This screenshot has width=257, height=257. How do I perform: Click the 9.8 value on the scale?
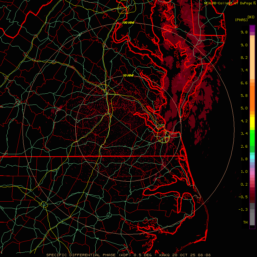(244, 32)
